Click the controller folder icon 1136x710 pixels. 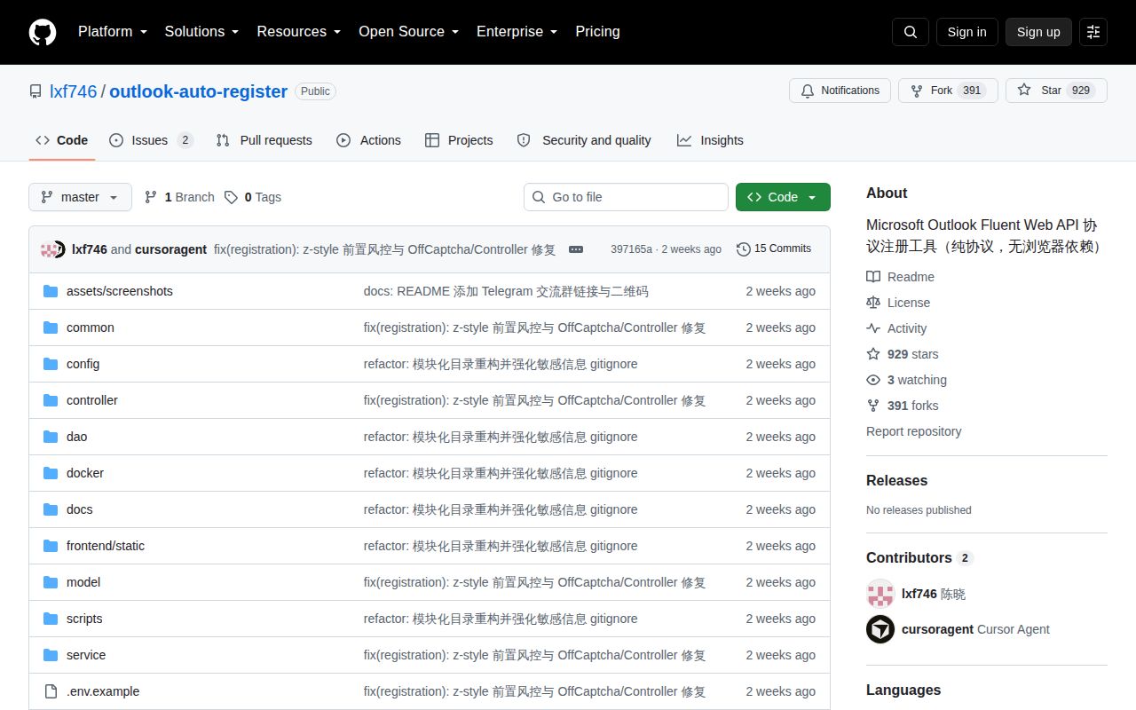[x=51, y=400]
